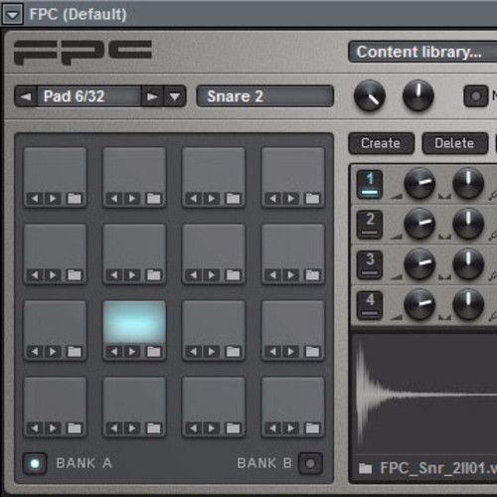
Task: Click the Create layer button
Action: tap(381, 143)
